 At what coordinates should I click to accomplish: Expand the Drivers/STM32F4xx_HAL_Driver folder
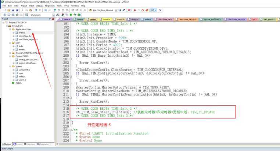[10, 53]
